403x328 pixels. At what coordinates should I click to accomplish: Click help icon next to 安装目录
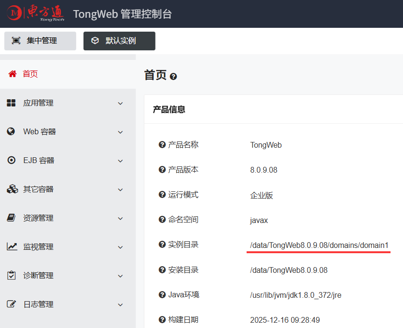point(162,269)
